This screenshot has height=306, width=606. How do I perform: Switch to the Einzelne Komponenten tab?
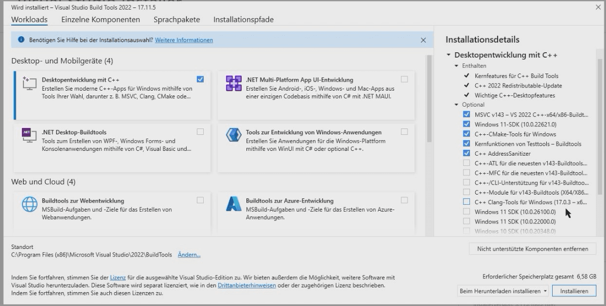(x=100, y=20)
